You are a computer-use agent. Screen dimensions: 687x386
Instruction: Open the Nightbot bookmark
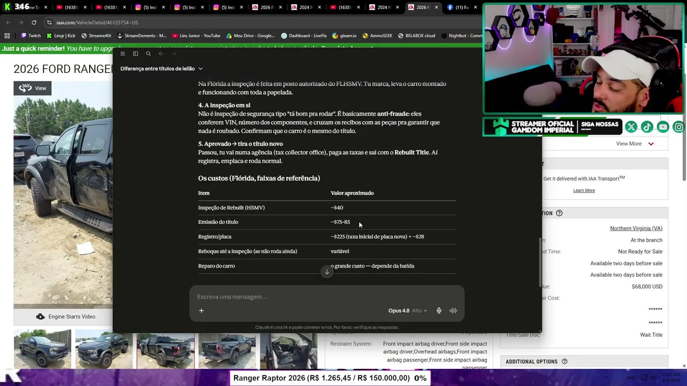point(462,36)
